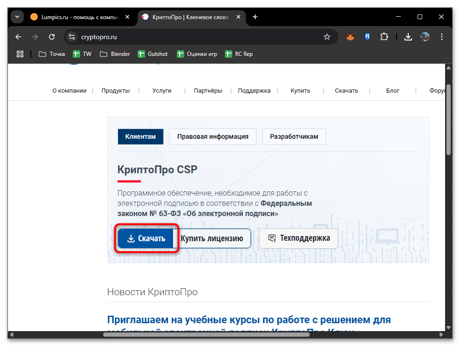460x346 pixels.
Task: Click the scroll up arrow
Action: (448, 68)
